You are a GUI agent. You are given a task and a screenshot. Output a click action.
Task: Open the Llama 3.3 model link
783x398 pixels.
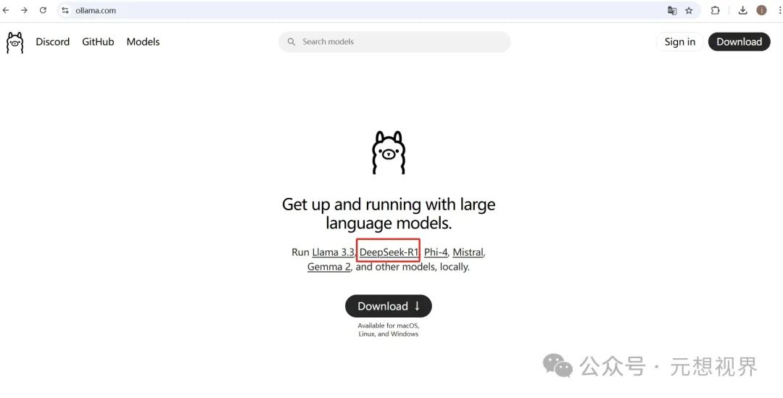[x=333, y=252]
